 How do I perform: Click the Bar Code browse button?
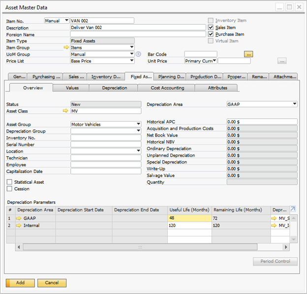coord(248,54)
